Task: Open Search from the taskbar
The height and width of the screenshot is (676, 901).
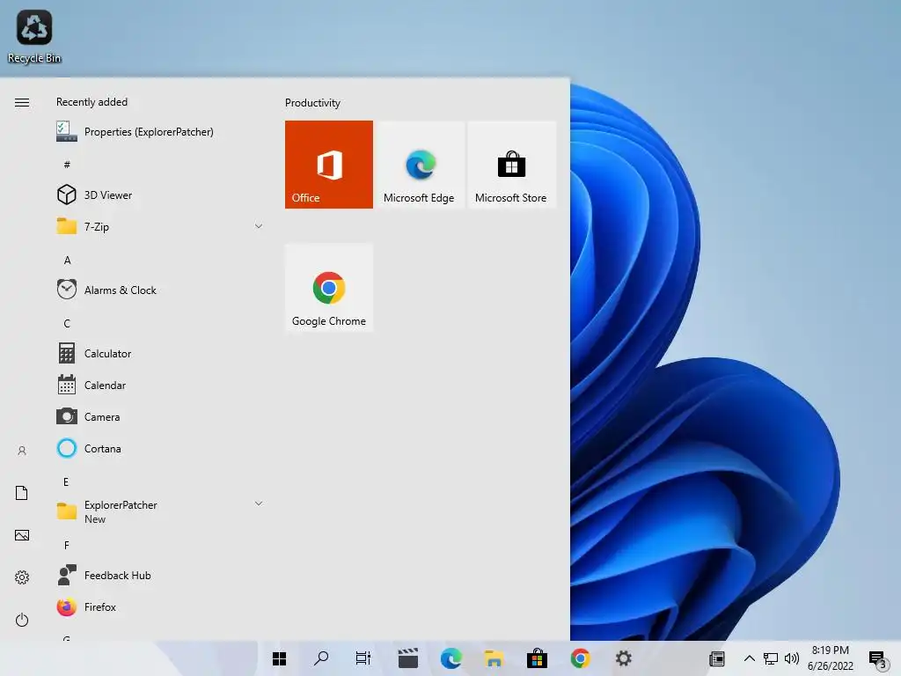Action: tap(321, 658)
